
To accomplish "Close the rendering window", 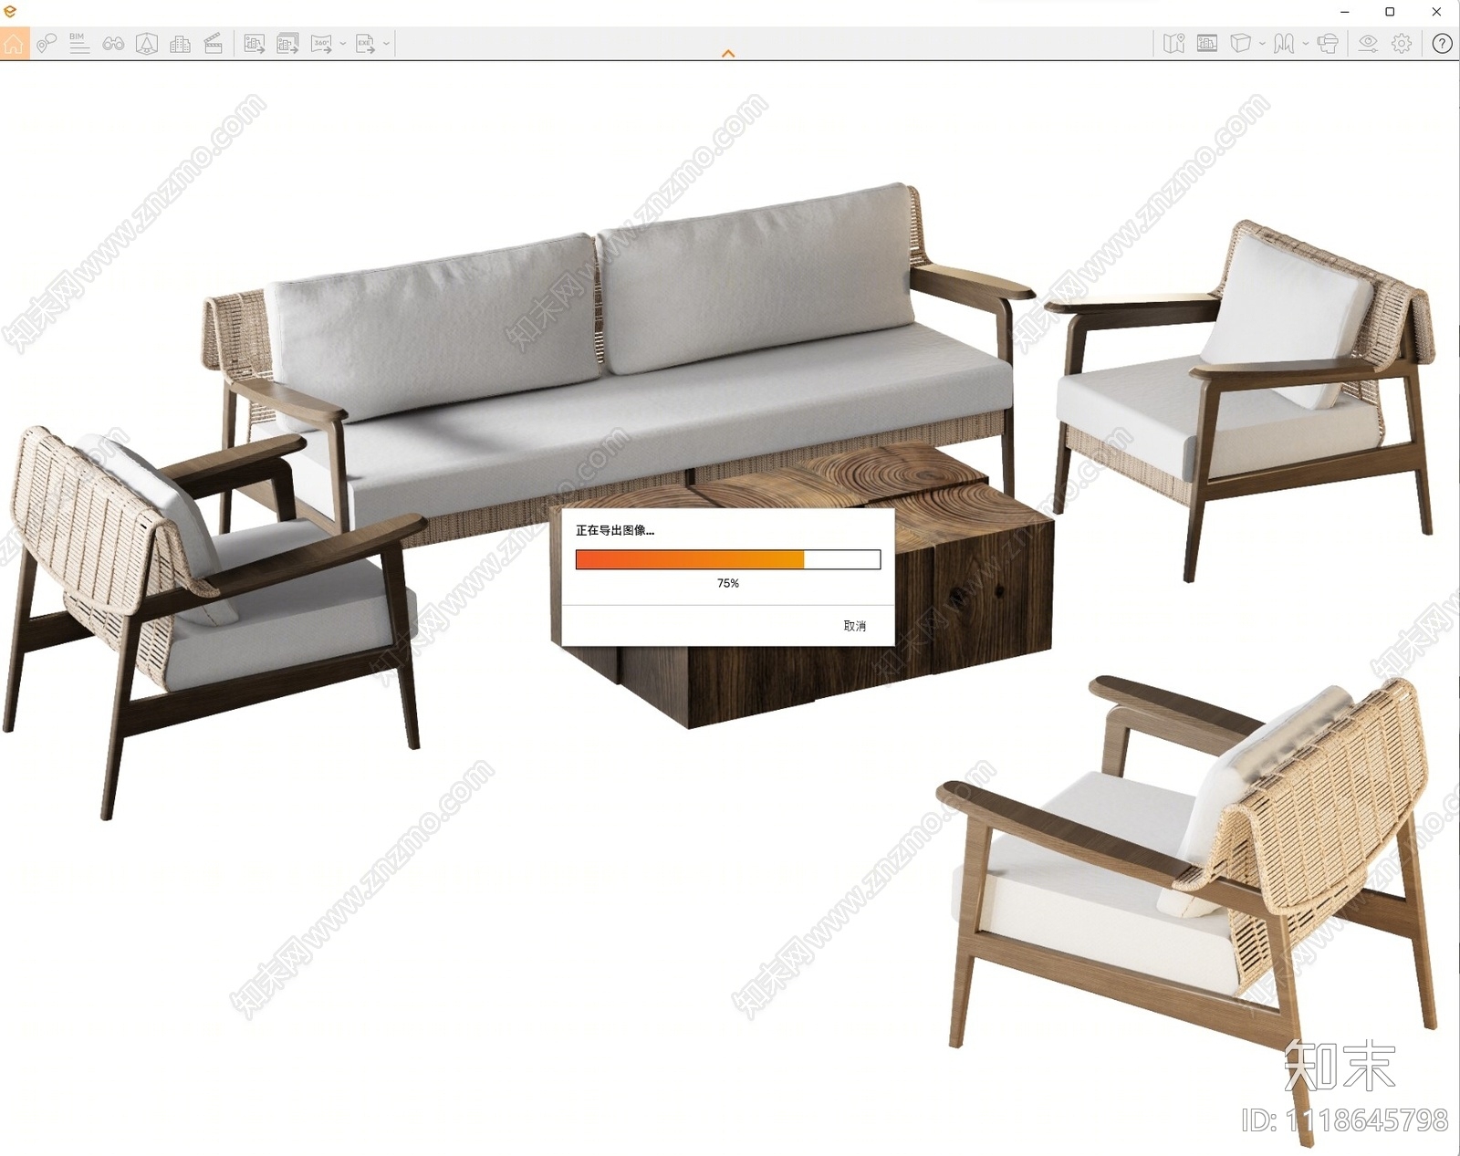I will point(1436,12).
